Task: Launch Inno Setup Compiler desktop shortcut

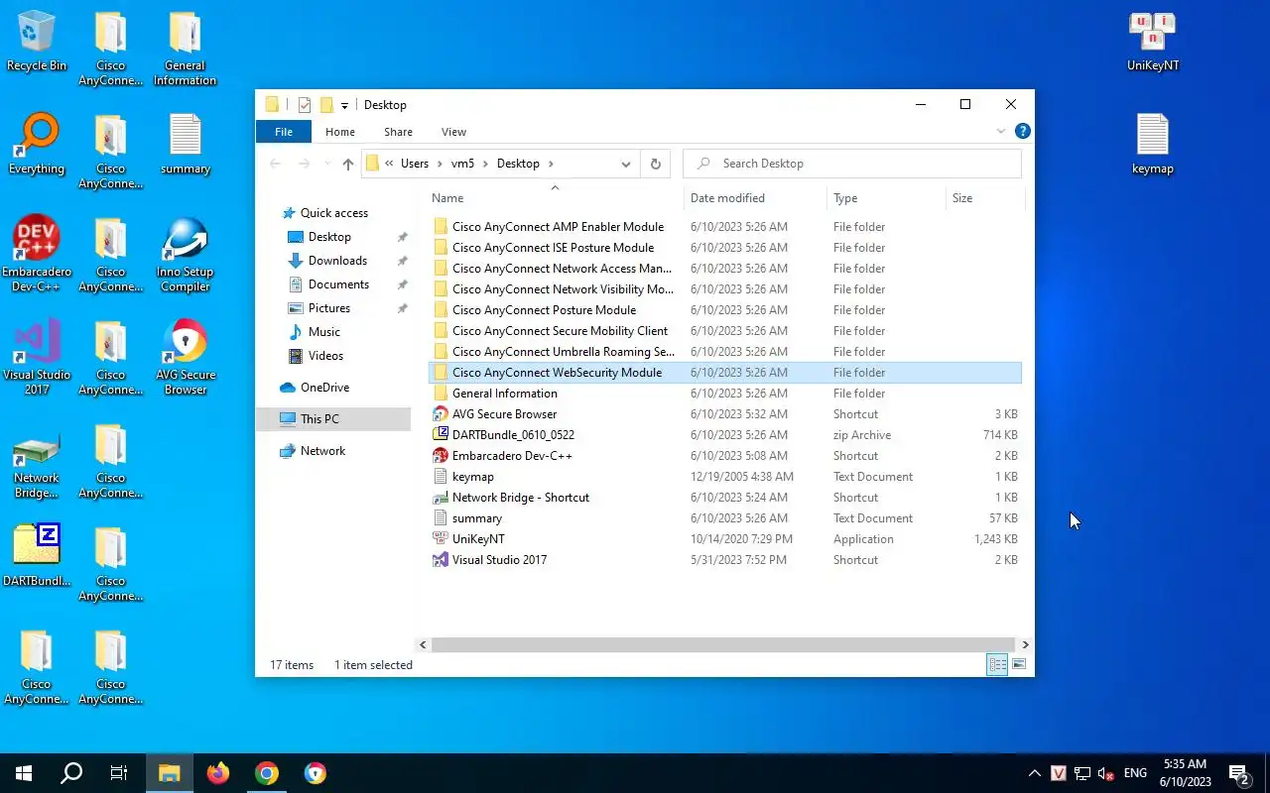Action: coord(186,255)
